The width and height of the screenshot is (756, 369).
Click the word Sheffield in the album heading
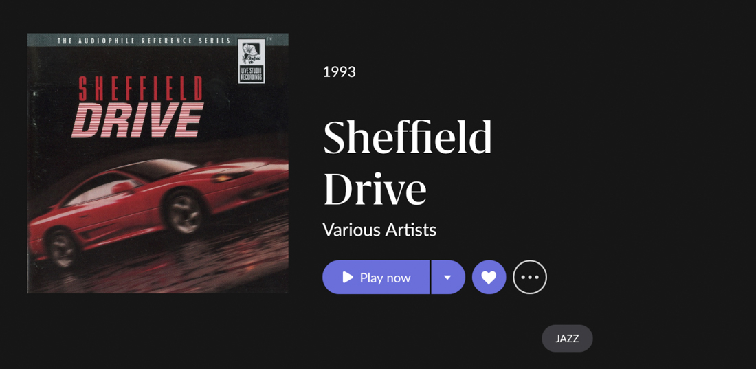(x=408, y=137)
